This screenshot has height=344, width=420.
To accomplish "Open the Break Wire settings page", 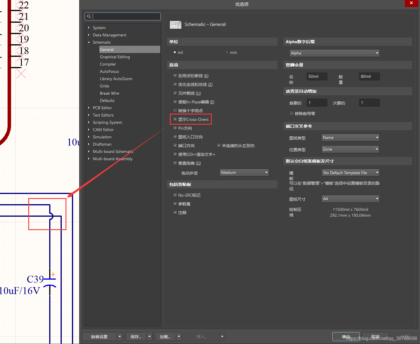I will coord(110,93).
